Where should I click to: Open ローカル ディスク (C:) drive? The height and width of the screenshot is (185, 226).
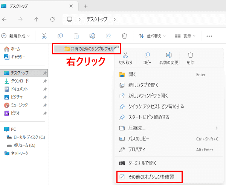26,137
